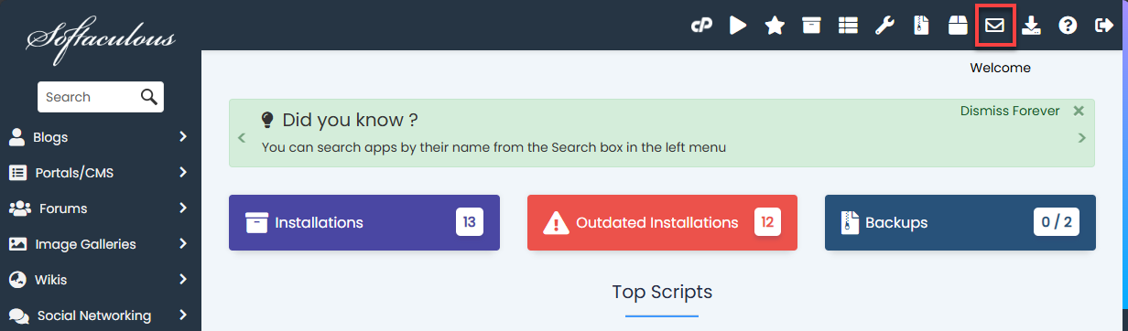Open script ratings via the star icon
This screenshot has width=1128, height=331.
775,26
